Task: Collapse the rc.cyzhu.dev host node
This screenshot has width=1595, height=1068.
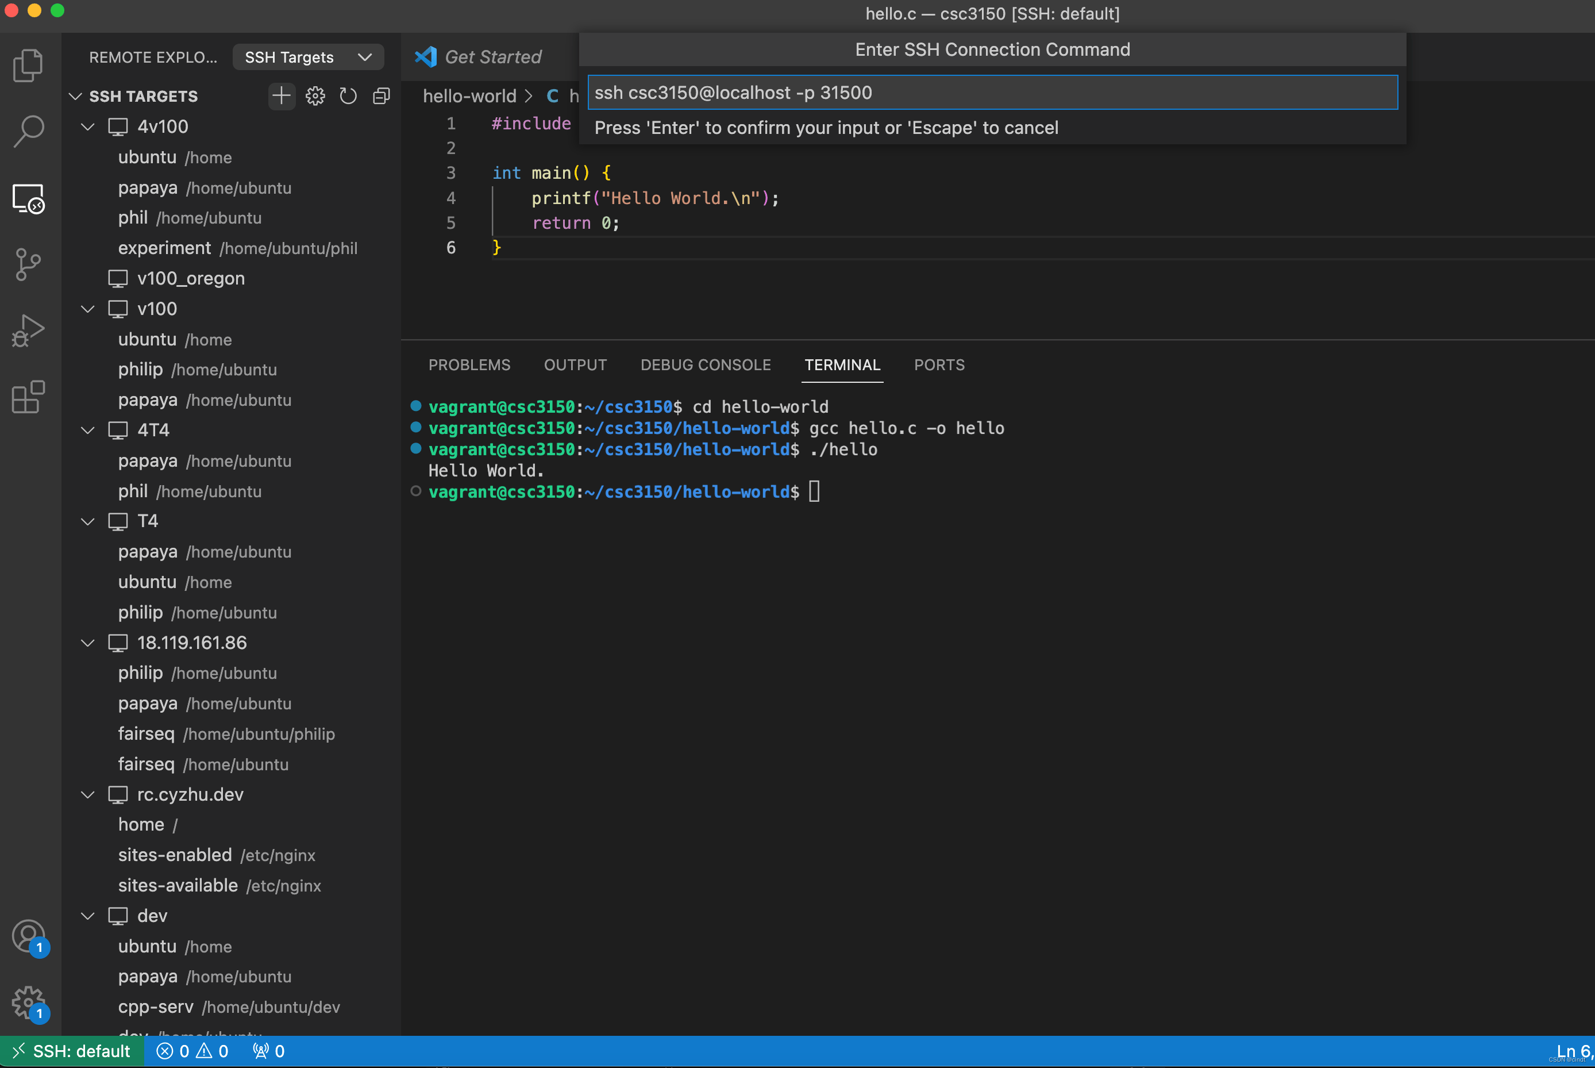Action: [x=88, y=795]
